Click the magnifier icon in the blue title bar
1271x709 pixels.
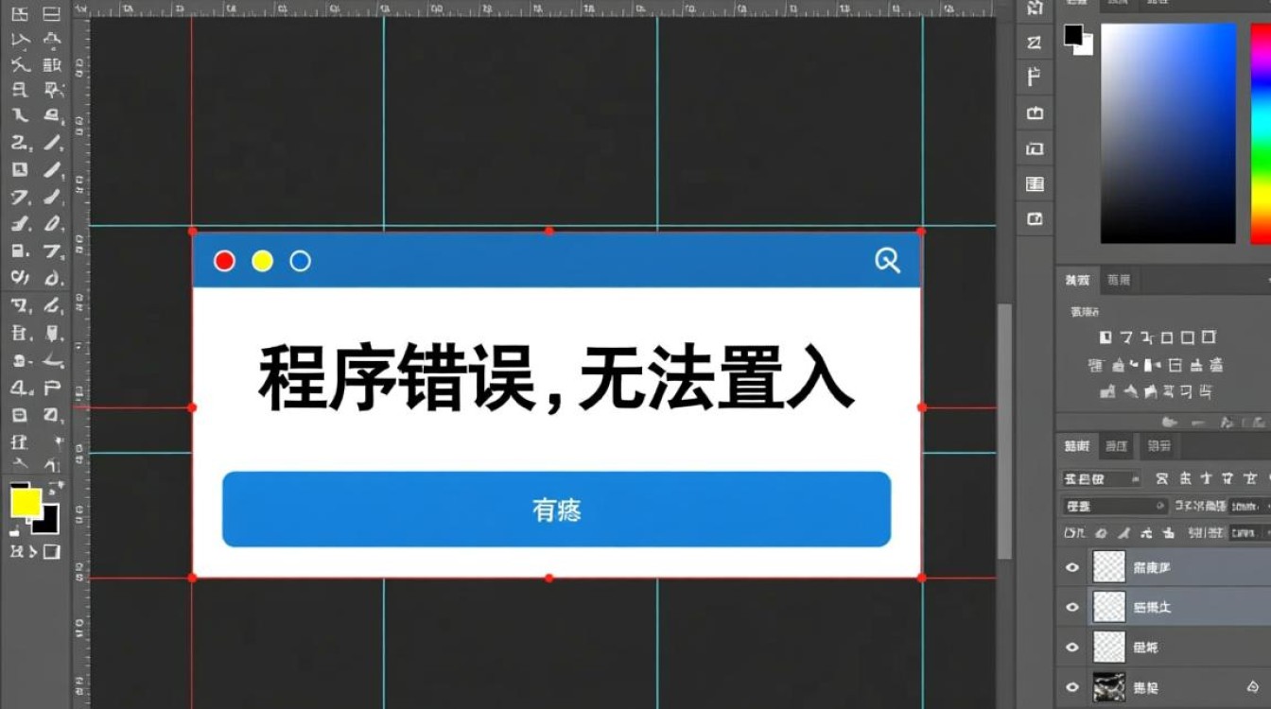tap(887, 261)
